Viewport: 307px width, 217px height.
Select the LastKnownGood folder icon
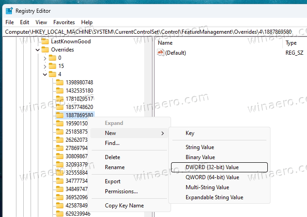pyautogui.click(x=45, y=41)
